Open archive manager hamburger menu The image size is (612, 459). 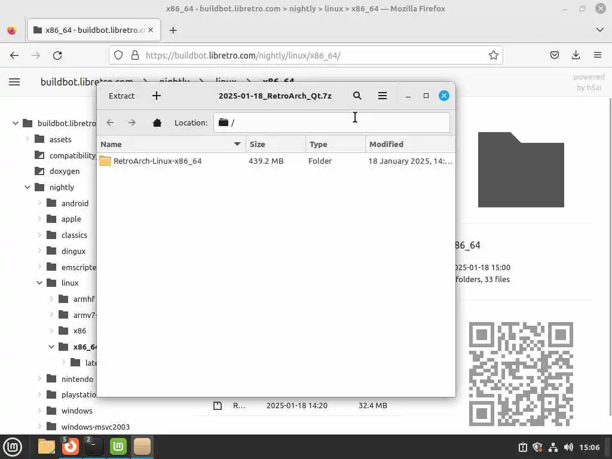[382, 96]
